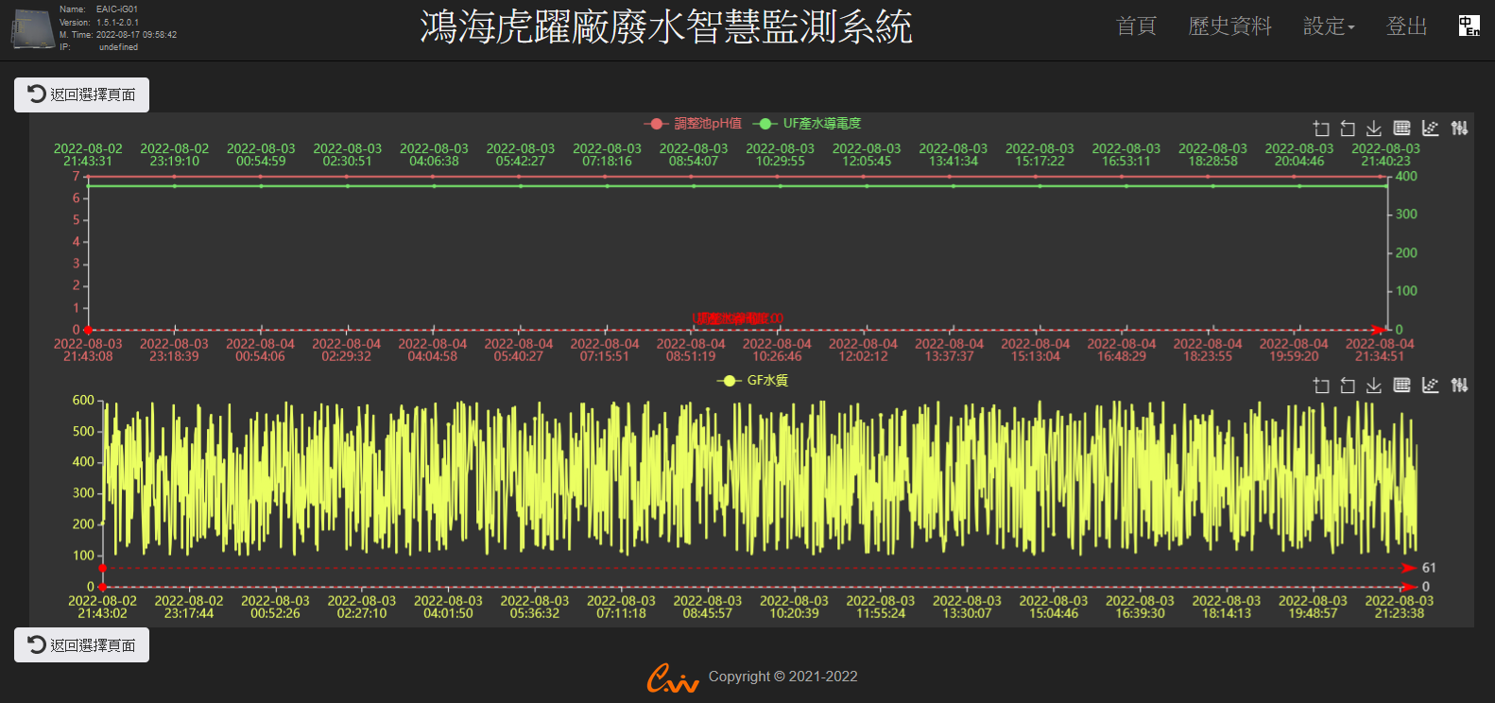
Task: Click zoom reset icon on the pH/UF chart
Action: tap(1348, 129)
